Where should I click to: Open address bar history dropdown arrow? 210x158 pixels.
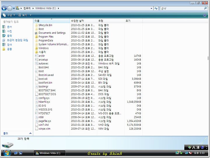[151, 8]
